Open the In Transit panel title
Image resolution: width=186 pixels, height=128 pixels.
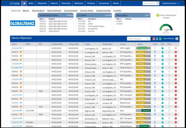click(82, 15)
